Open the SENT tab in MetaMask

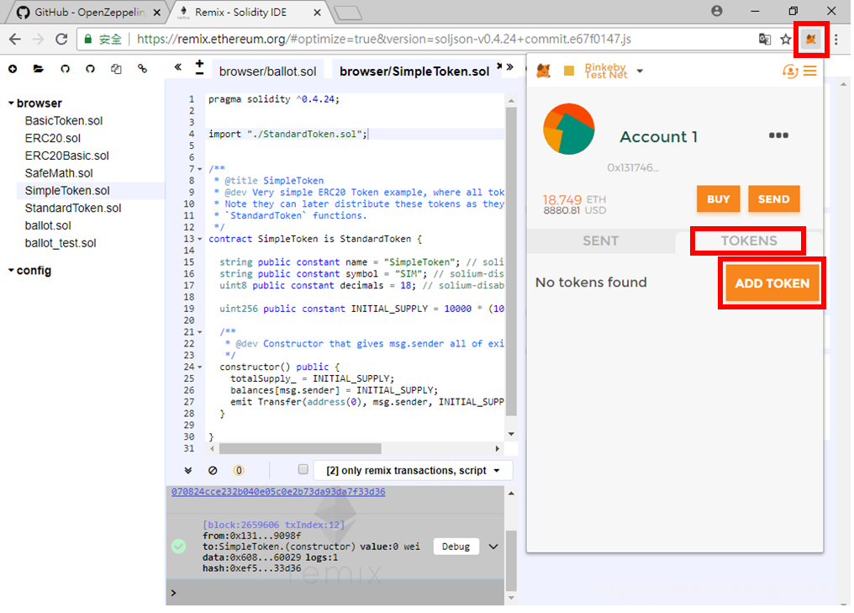pos(601,240)
